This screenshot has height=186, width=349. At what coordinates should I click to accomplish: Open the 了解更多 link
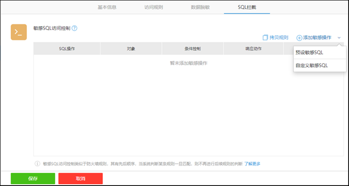[253, 164]
